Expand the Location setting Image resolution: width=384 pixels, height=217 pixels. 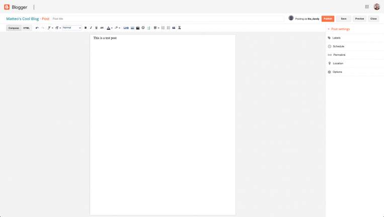pyautogui.click(x=355, y=63)
